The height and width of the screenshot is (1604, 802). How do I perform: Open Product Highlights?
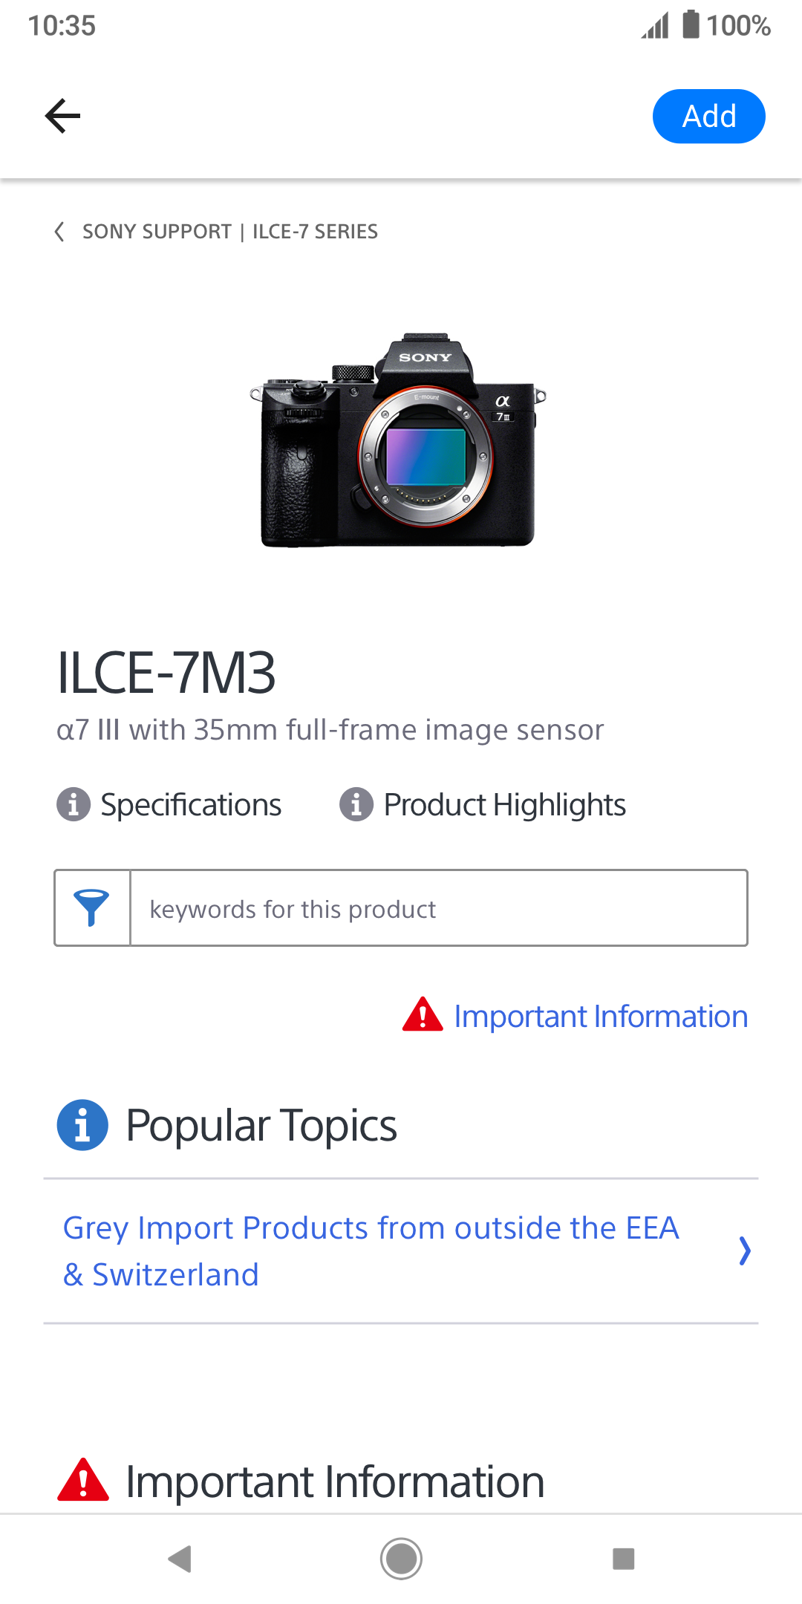504,805
